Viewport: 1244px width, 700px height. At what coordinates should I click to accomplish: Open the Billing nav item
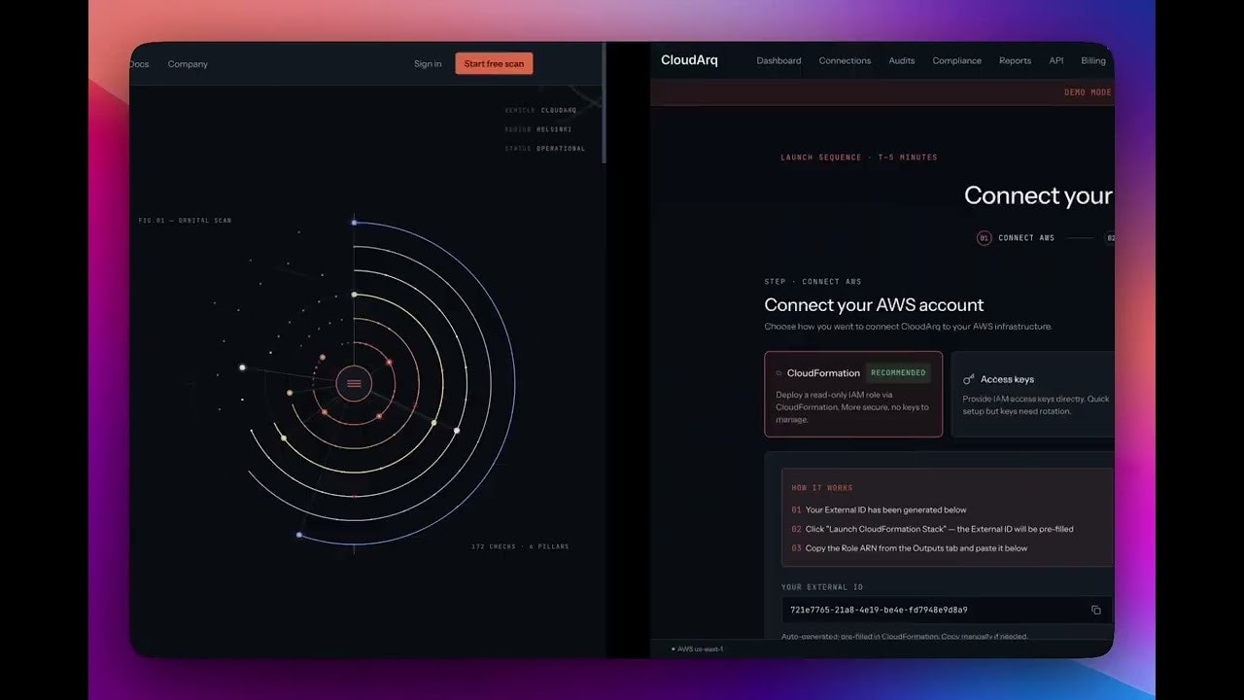coord(1093,60)
